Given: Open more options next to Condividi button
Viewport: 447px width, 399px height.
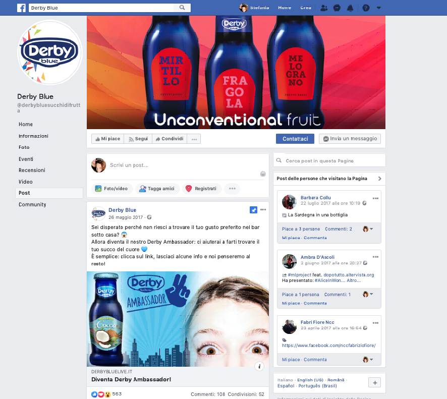Looking at the screenshot, I should click(x=194, y=139).
